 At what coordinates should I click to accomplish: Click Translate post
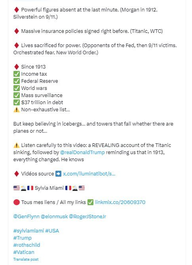(x=26, y=259)
